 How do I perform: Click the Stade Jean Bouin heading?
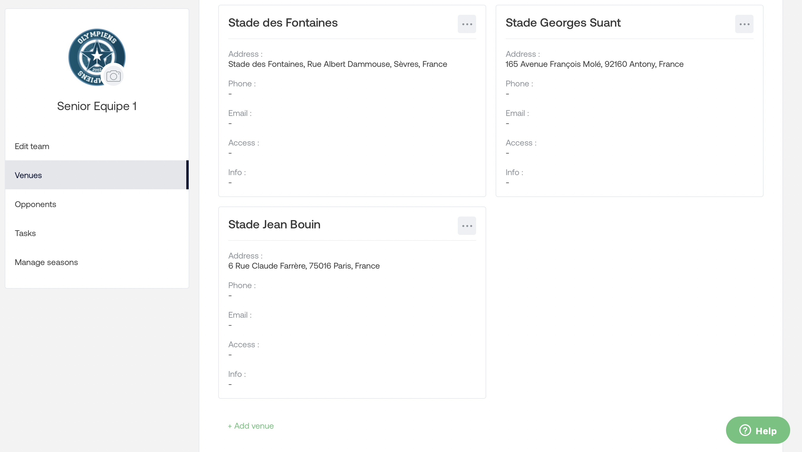[x=274, y=225]
